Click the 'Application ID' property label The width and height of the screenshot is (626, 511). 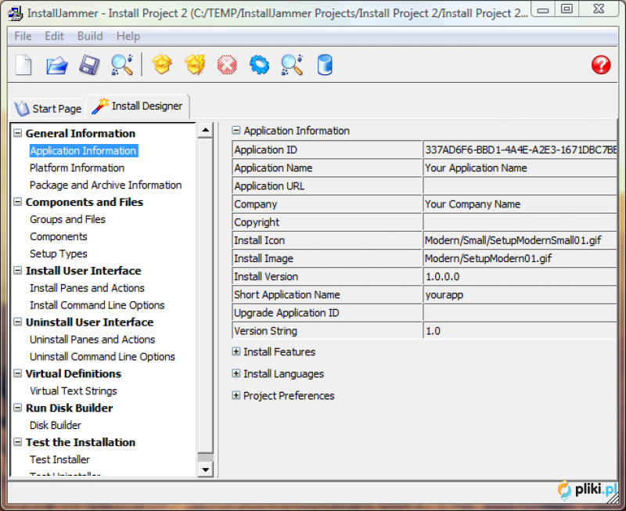[x=265, y=149]
